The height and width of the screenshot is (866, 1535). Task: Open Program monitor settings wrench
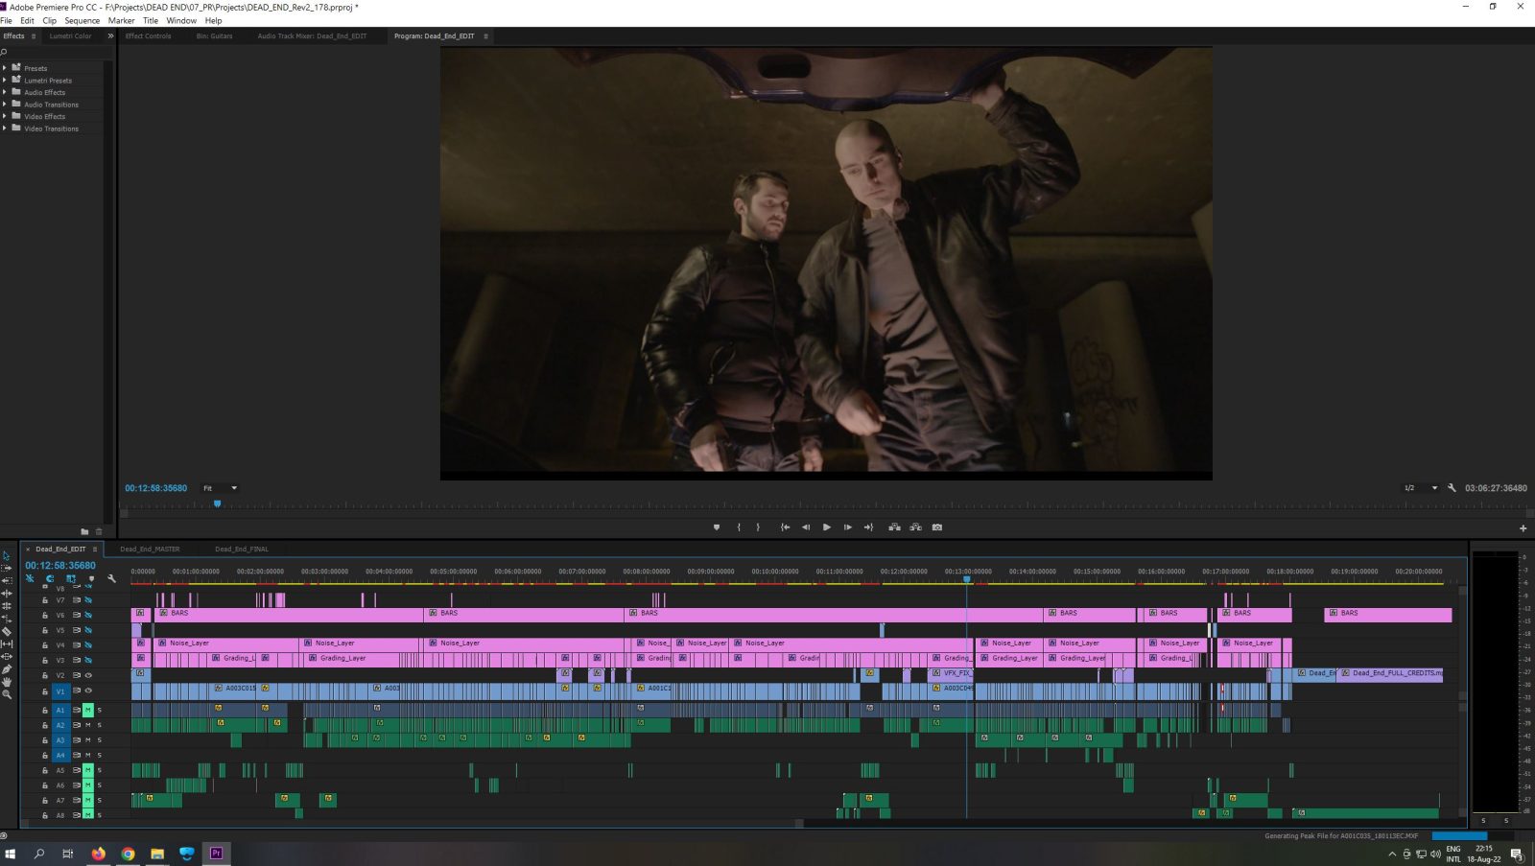(x=1452, y=487)
